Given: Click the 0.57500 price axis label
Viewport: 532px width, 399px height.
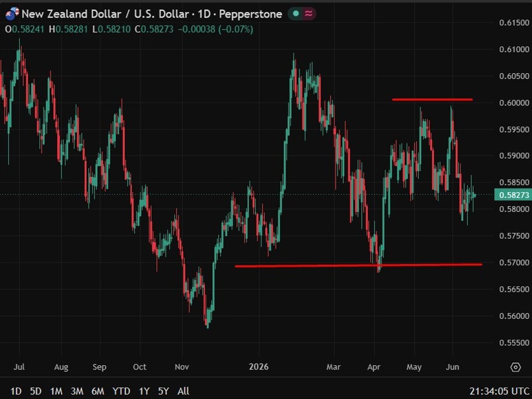Looking at the screenshot, I should pos(514,236).
